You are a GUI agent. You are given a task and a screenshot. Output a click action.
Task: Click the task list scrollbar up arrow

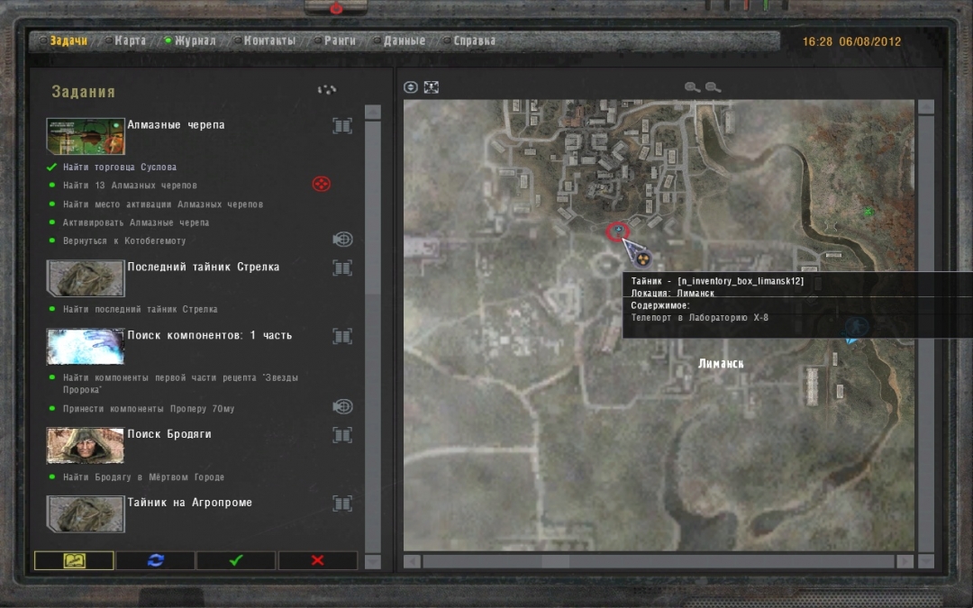pyautogui.click(x=373, y=113)
